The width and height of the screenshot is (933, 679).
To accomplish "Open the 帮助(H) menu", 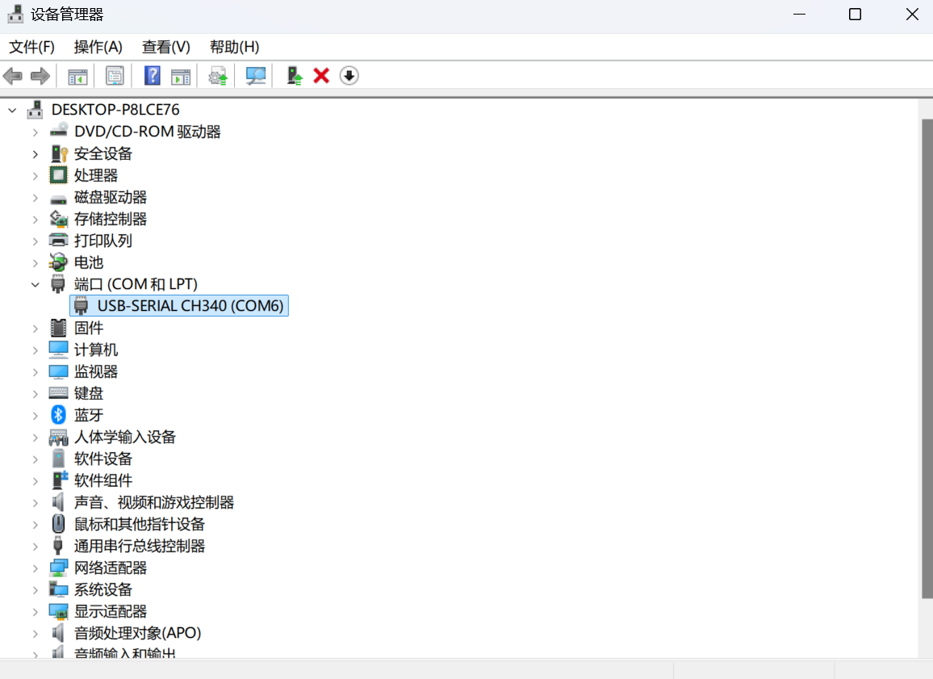I will point(234,47).
